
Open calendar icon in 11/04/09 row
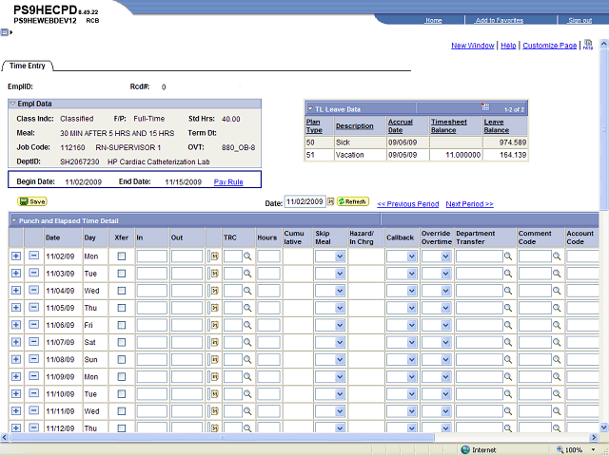[x=214, y=291]
